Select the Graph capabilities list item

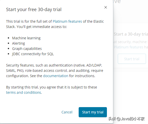tap(27, 49)
